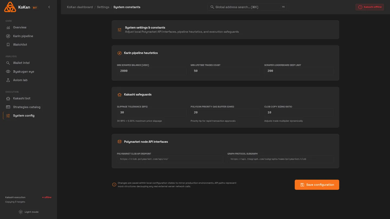Click the Overview chart icon
The image size is (390, 219).
point(8,27)
